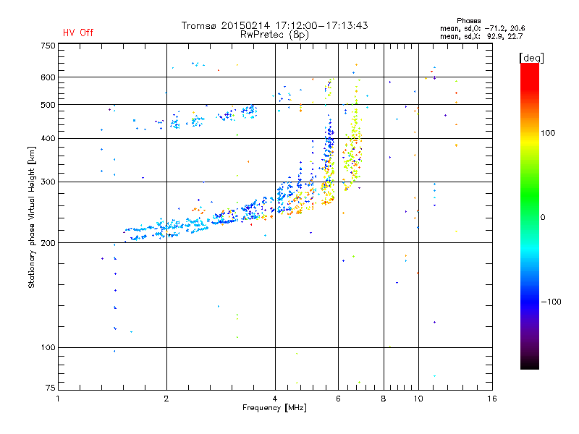Image resolution: width=579 pixels, height=434 pixels.
Task: Click the Stationary phase Virtual Height axis label
Action: pyautogui.click(x=31, y=218)
